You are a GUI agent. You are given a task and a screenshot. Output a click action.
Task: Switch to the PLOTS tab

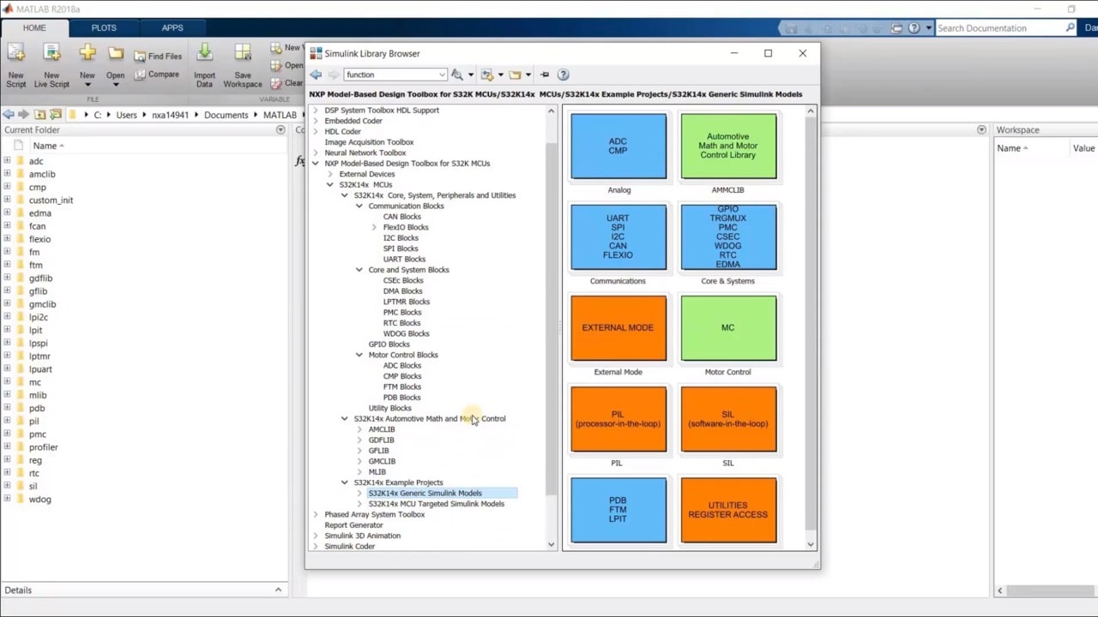(x=103, y=27)
